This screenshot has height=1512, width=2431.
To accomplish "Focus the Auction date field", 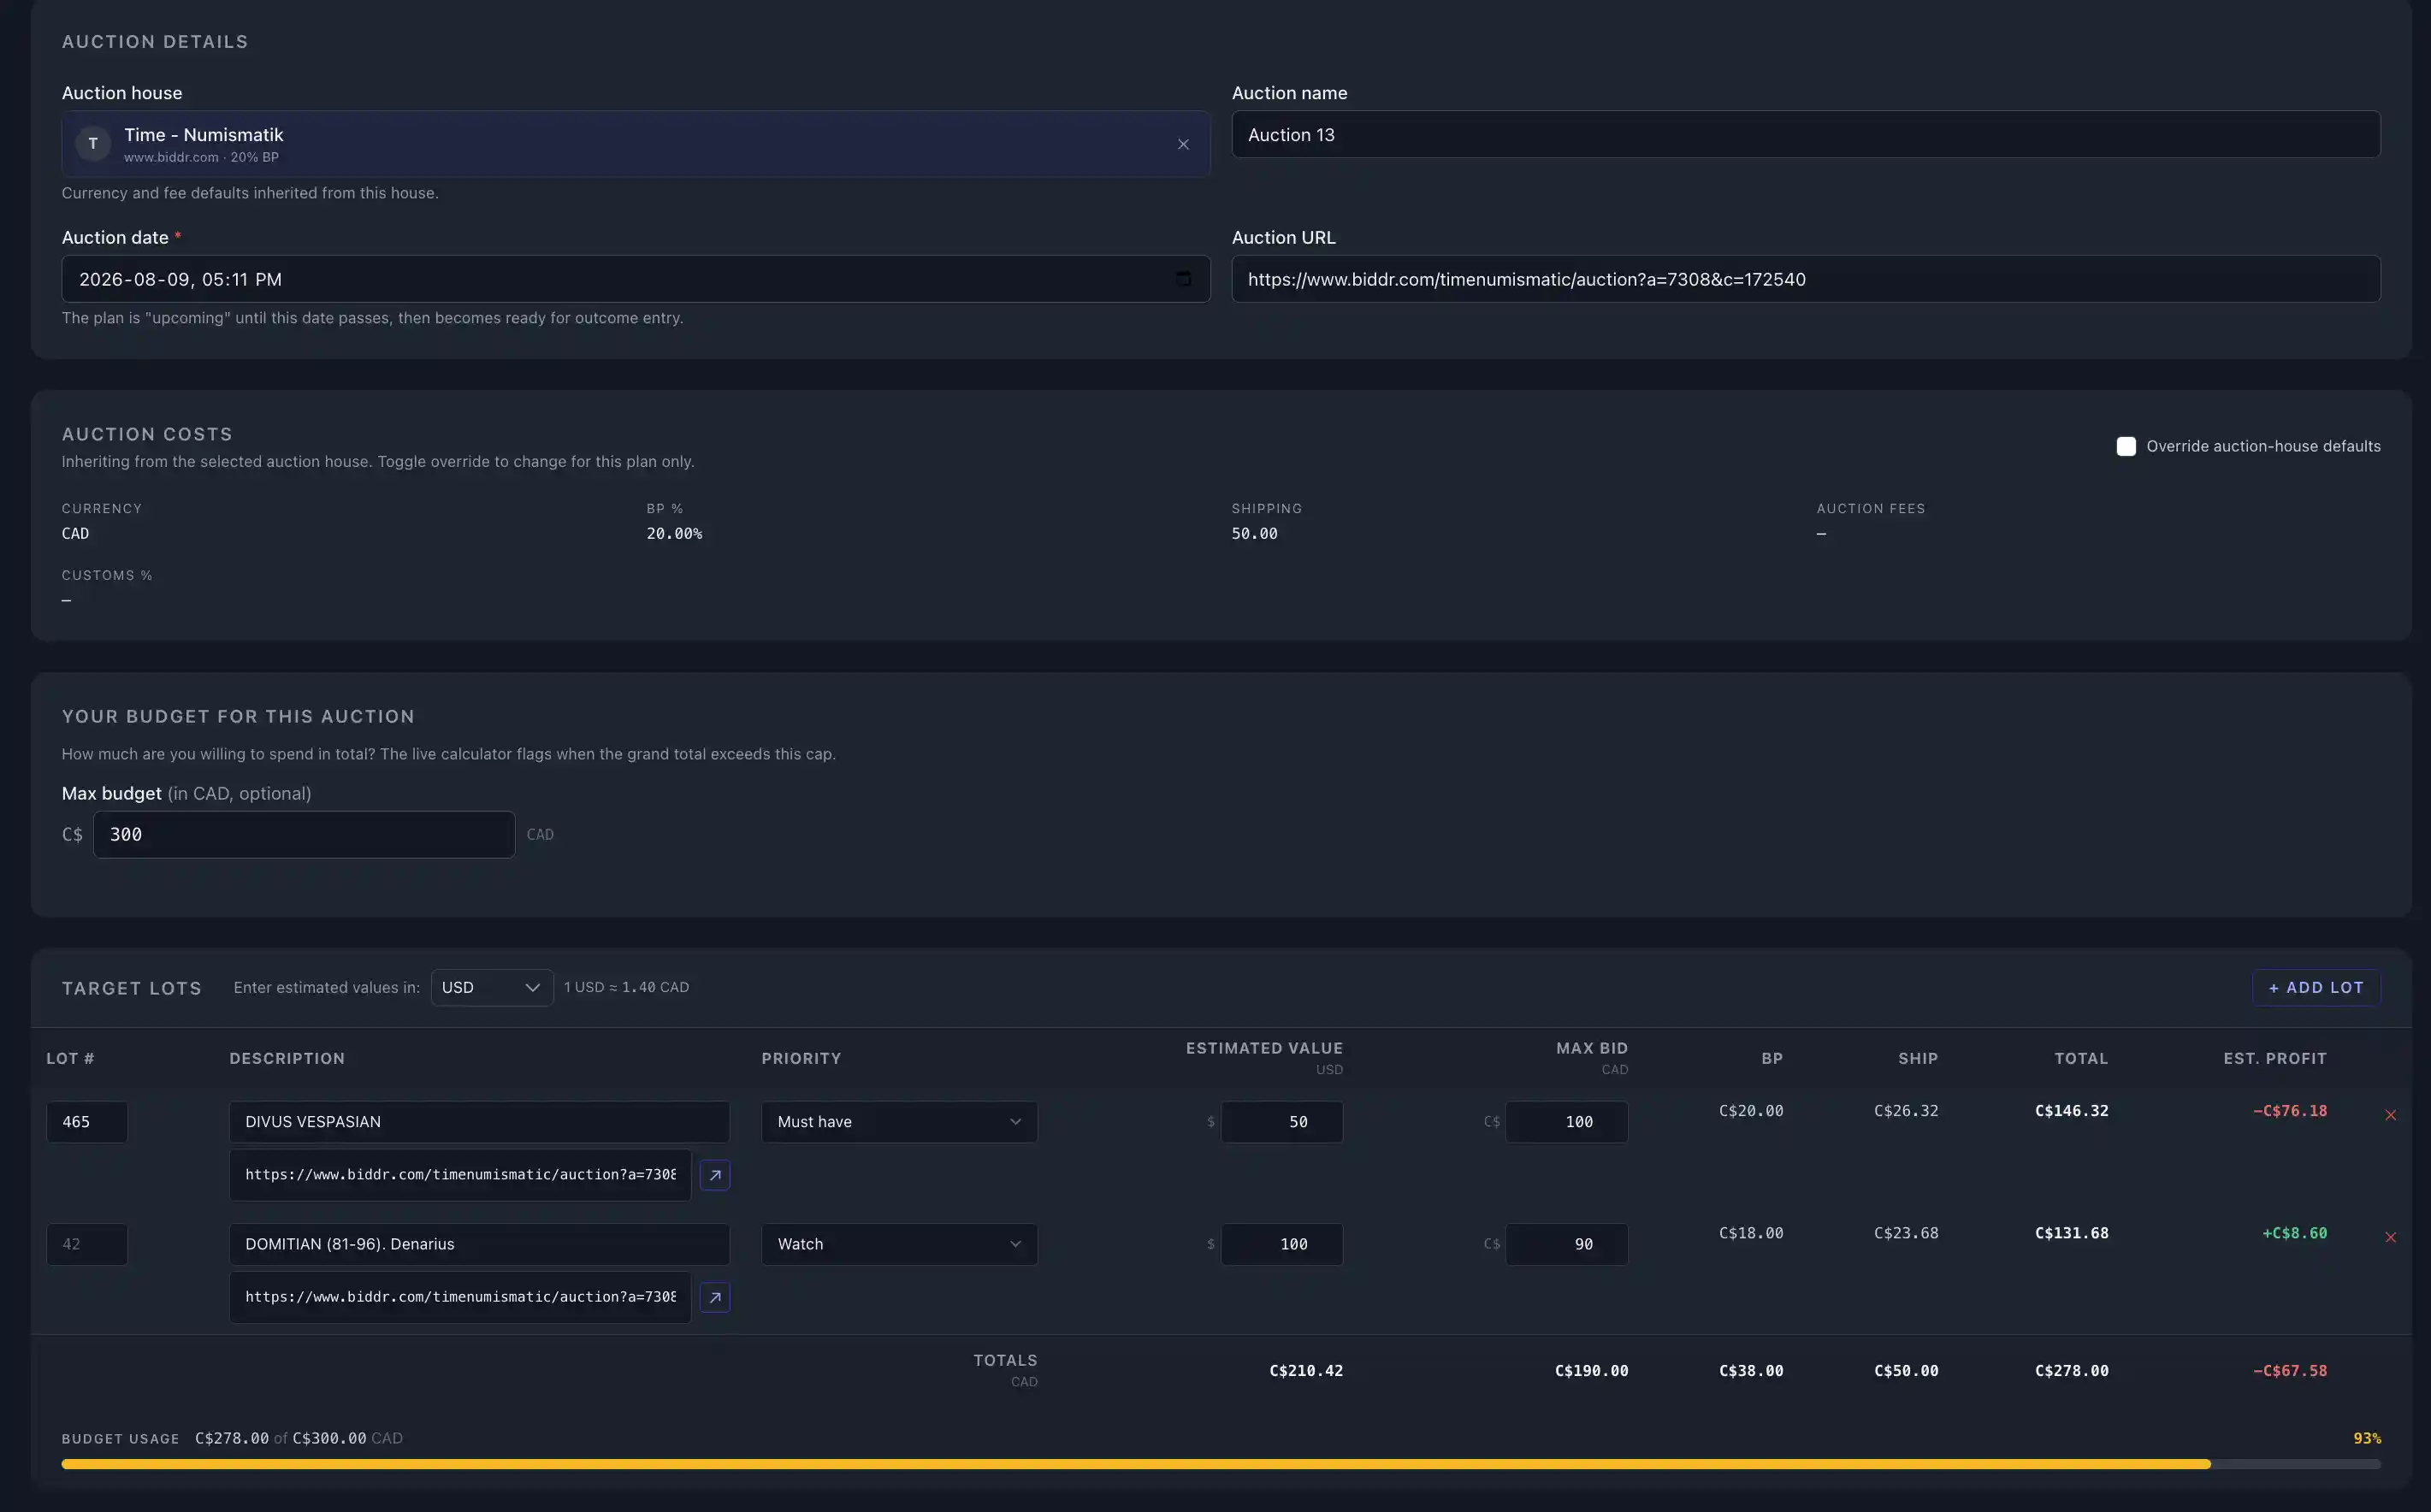I will [636, 279].
